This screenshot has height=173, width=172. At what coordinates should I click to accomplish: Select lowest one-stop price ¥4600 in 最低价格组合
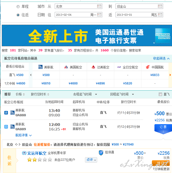pyautogui.click(x=21, y=83)
